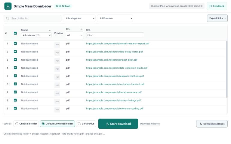Click the URL Filter input field
The width and height of the screenshot is (231, 144).
[115, 35]
